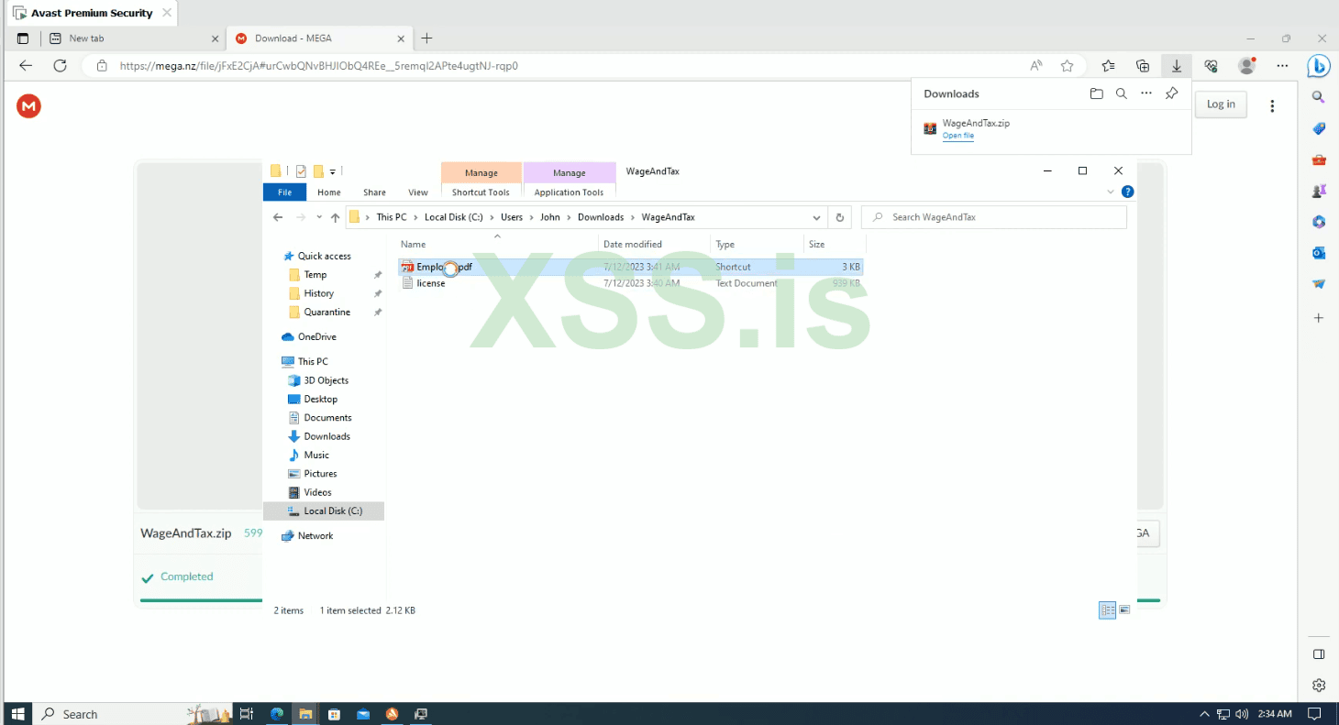
Task: Open the Shortcut Tools ribbon tab
Action: pos(481,192)
